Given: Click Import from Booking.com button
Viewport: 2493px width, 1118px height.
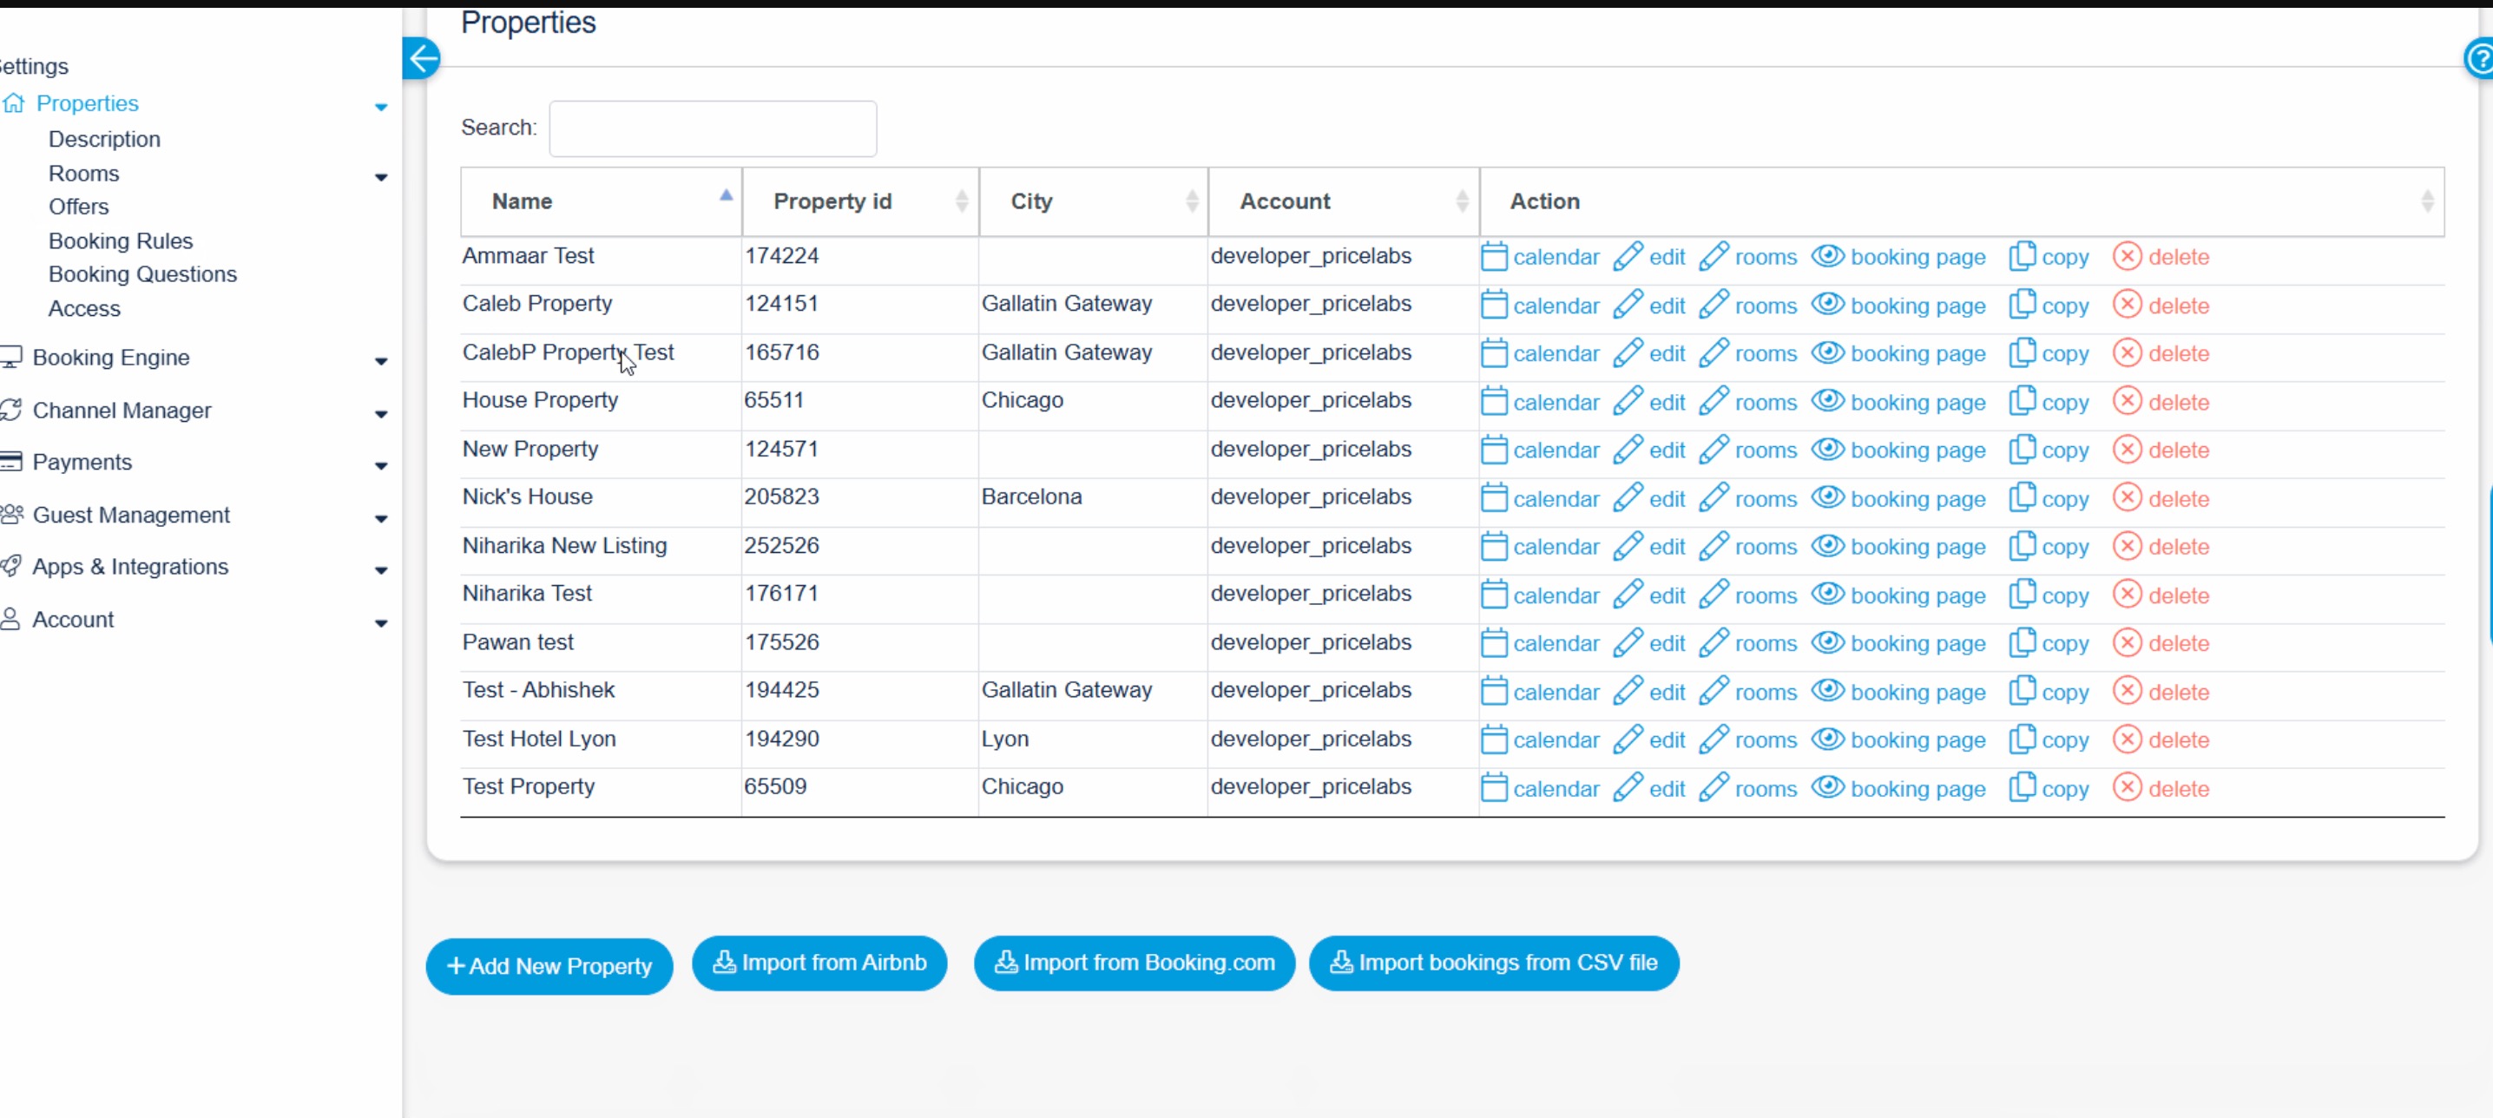Looking at the screenshot, I should pyautogui.click(x=1135, y=962).
